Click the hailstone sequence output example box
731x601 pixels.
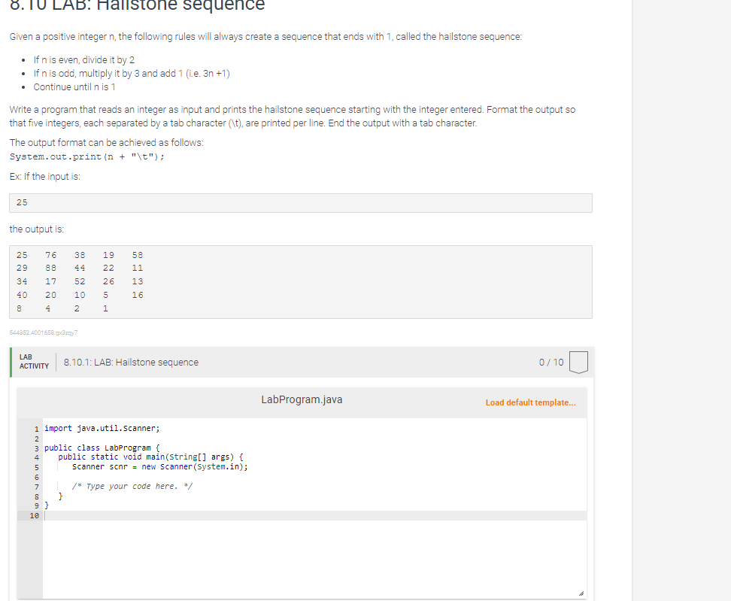pyautogui.click(x=300, y=281)
